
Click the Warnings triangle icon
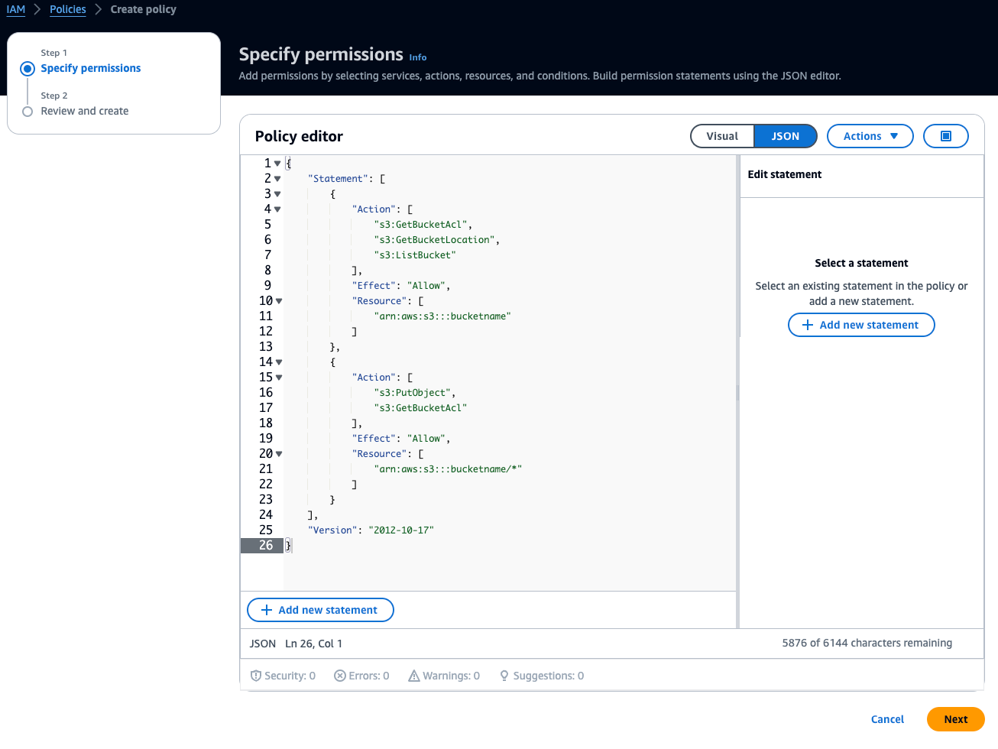[413, 676]
